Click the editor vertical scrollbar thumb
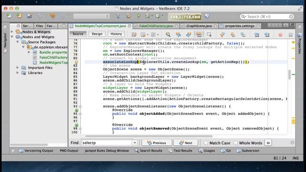Image resolution: width=306 pixels, height=172 pixels. click(x=290, y=75)
